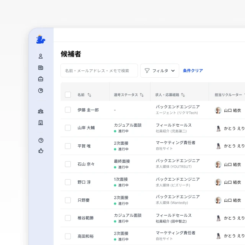
Task: Focus the 名前・メールアドレス・メモで検索 search field
Action: (99, 70)
